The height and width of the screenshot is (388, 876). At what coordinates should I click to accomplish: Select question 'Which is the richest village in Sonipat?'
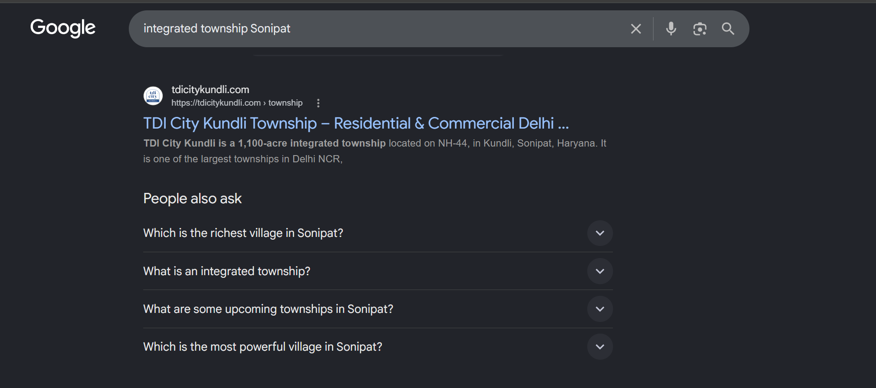point(243,233)
